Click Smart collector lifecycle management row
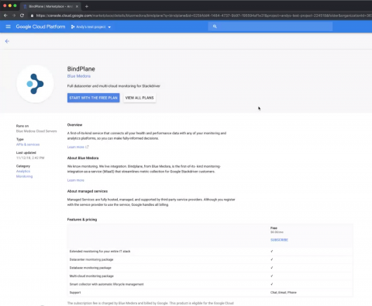Image resolution: width=372 pixels, height=306 pixels. [x=210, y=284]
